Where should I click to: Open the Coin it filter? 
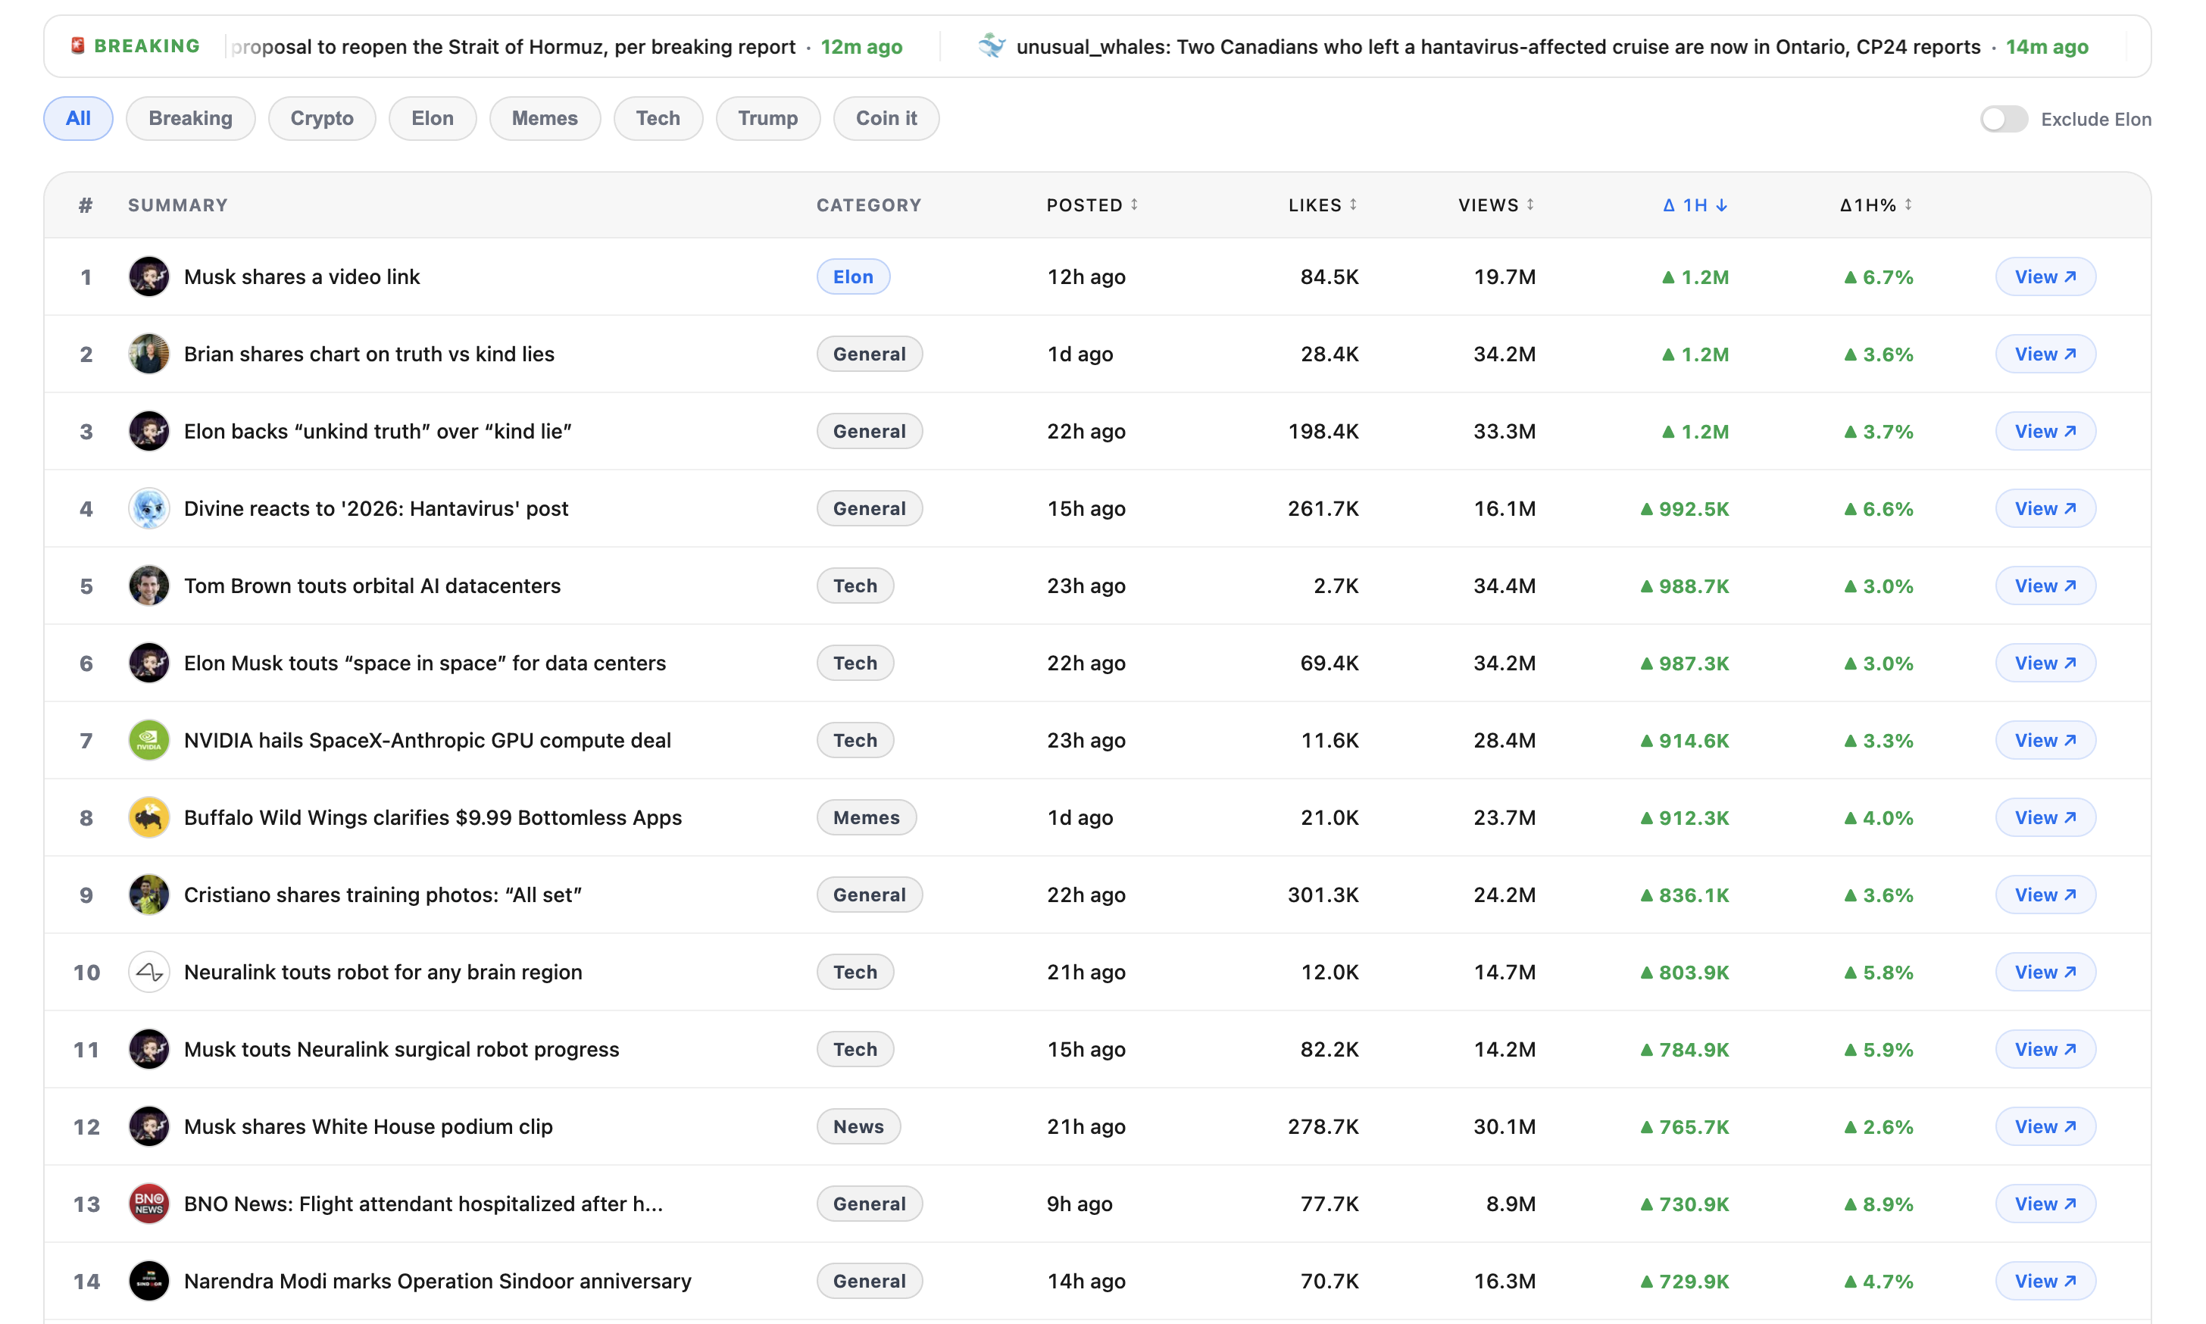886,119
